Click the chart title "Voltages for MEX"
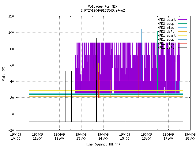 click(x=103, y=6)
